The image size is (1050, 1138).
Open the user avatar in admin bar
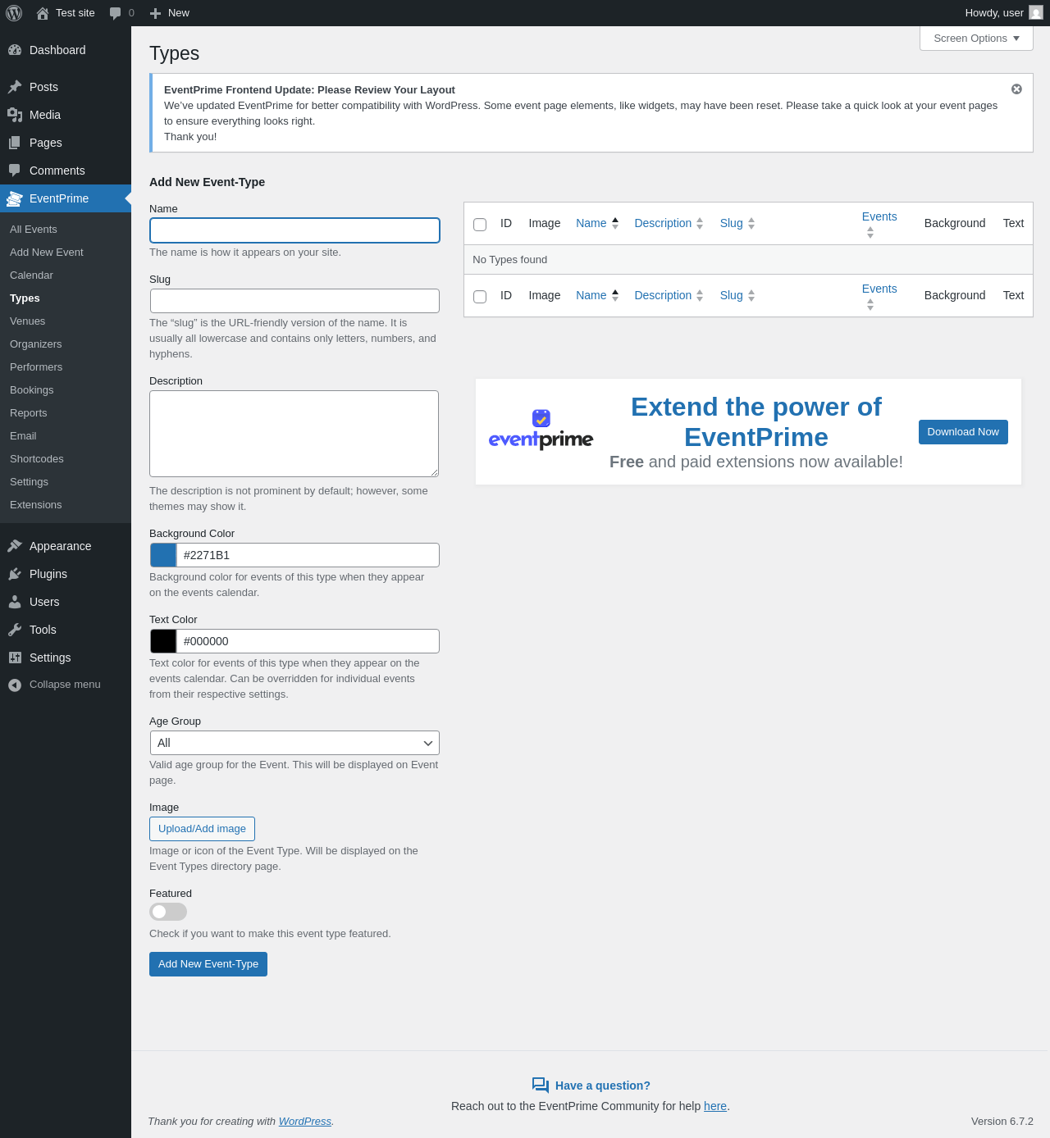pos(1036,13)
